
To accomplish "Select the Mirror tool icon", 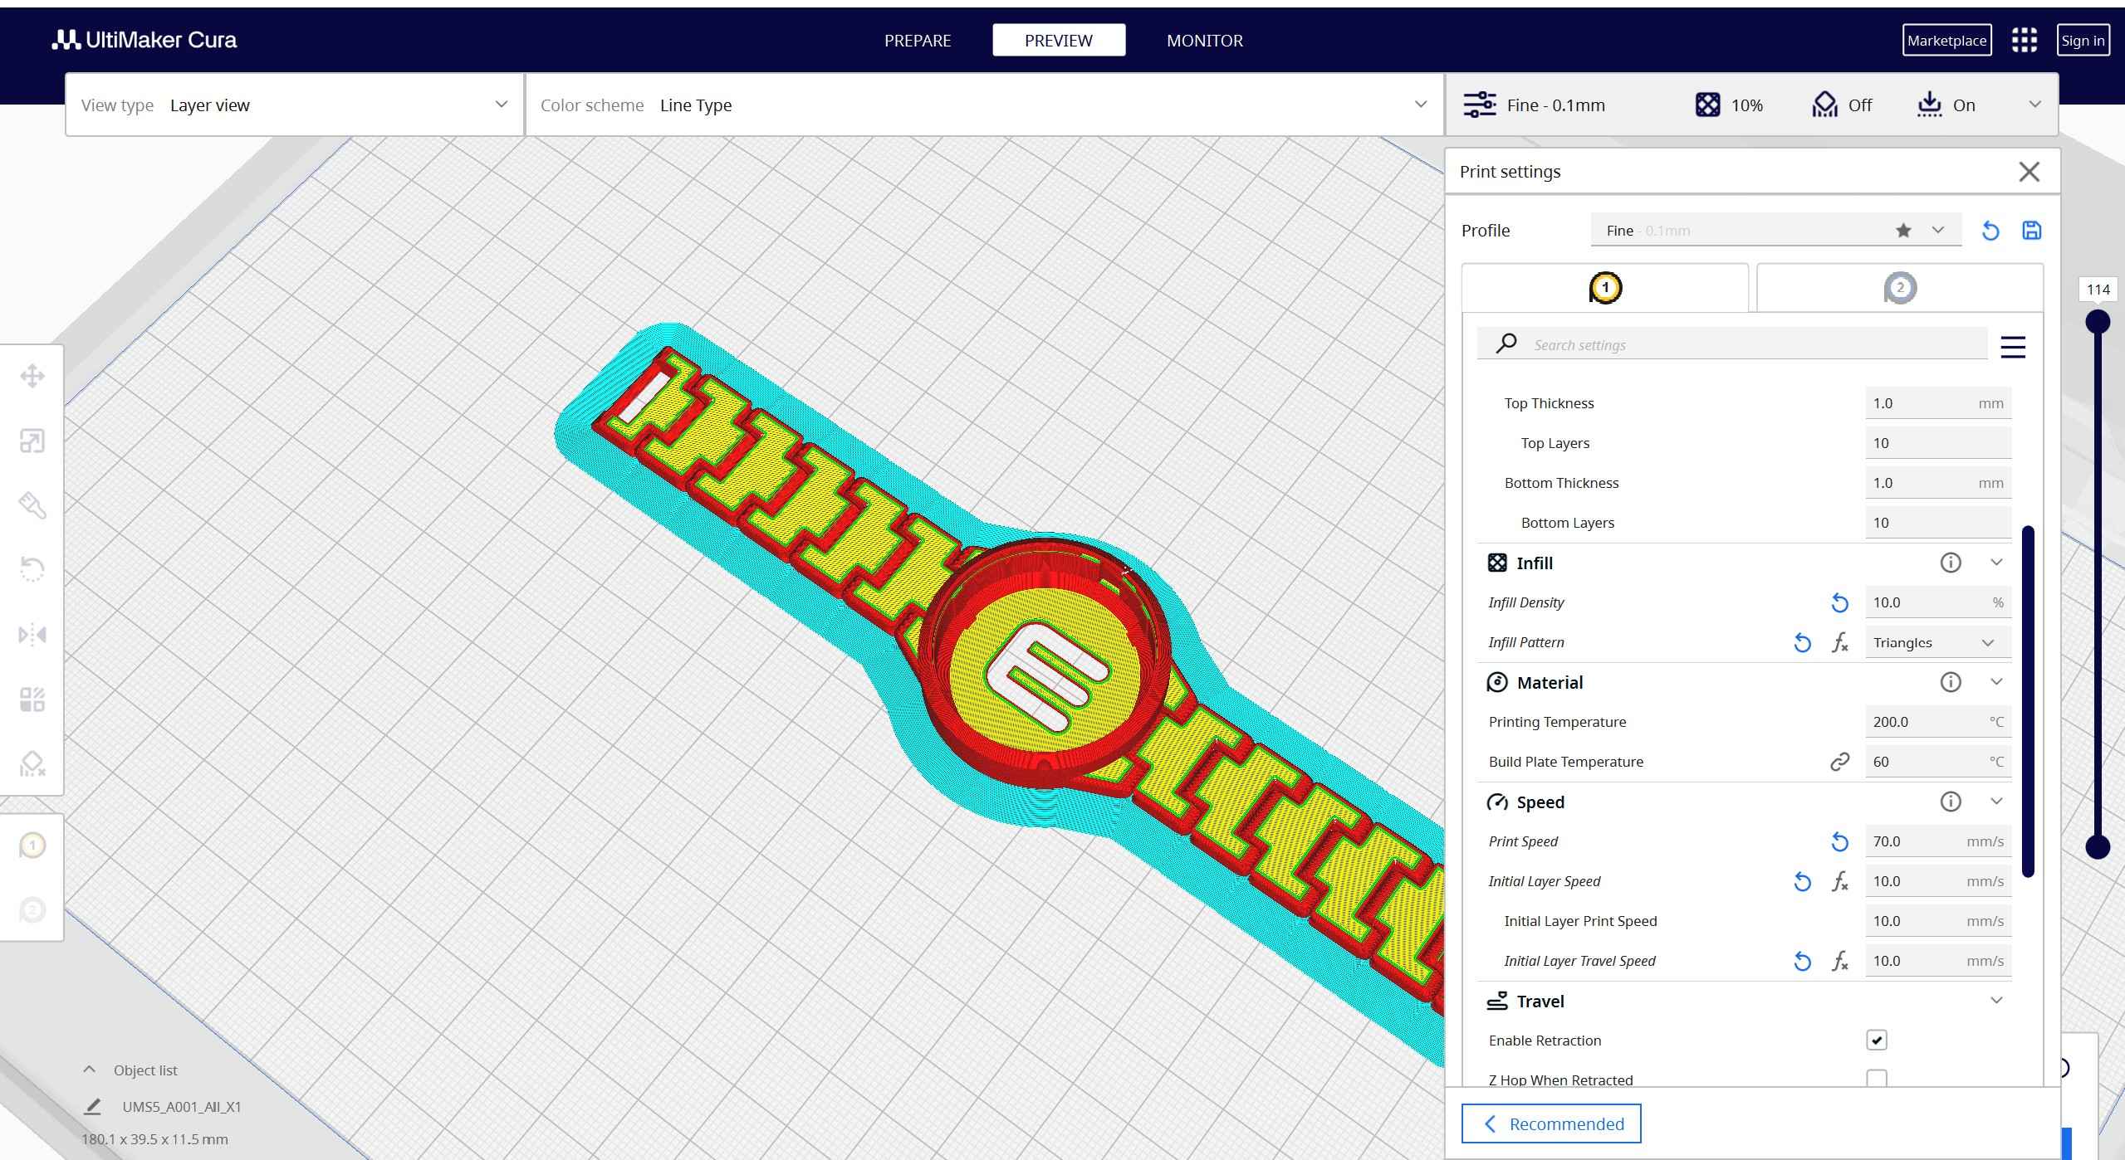I will [x=32, y=635].
